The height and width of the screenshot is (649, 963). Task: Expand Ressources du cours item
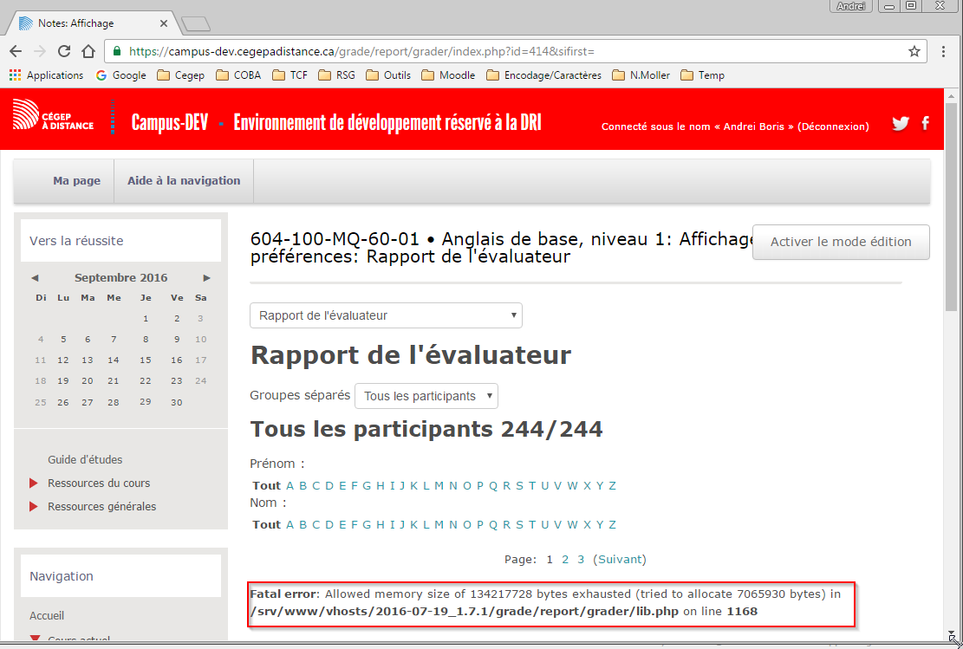coord(98,483)
